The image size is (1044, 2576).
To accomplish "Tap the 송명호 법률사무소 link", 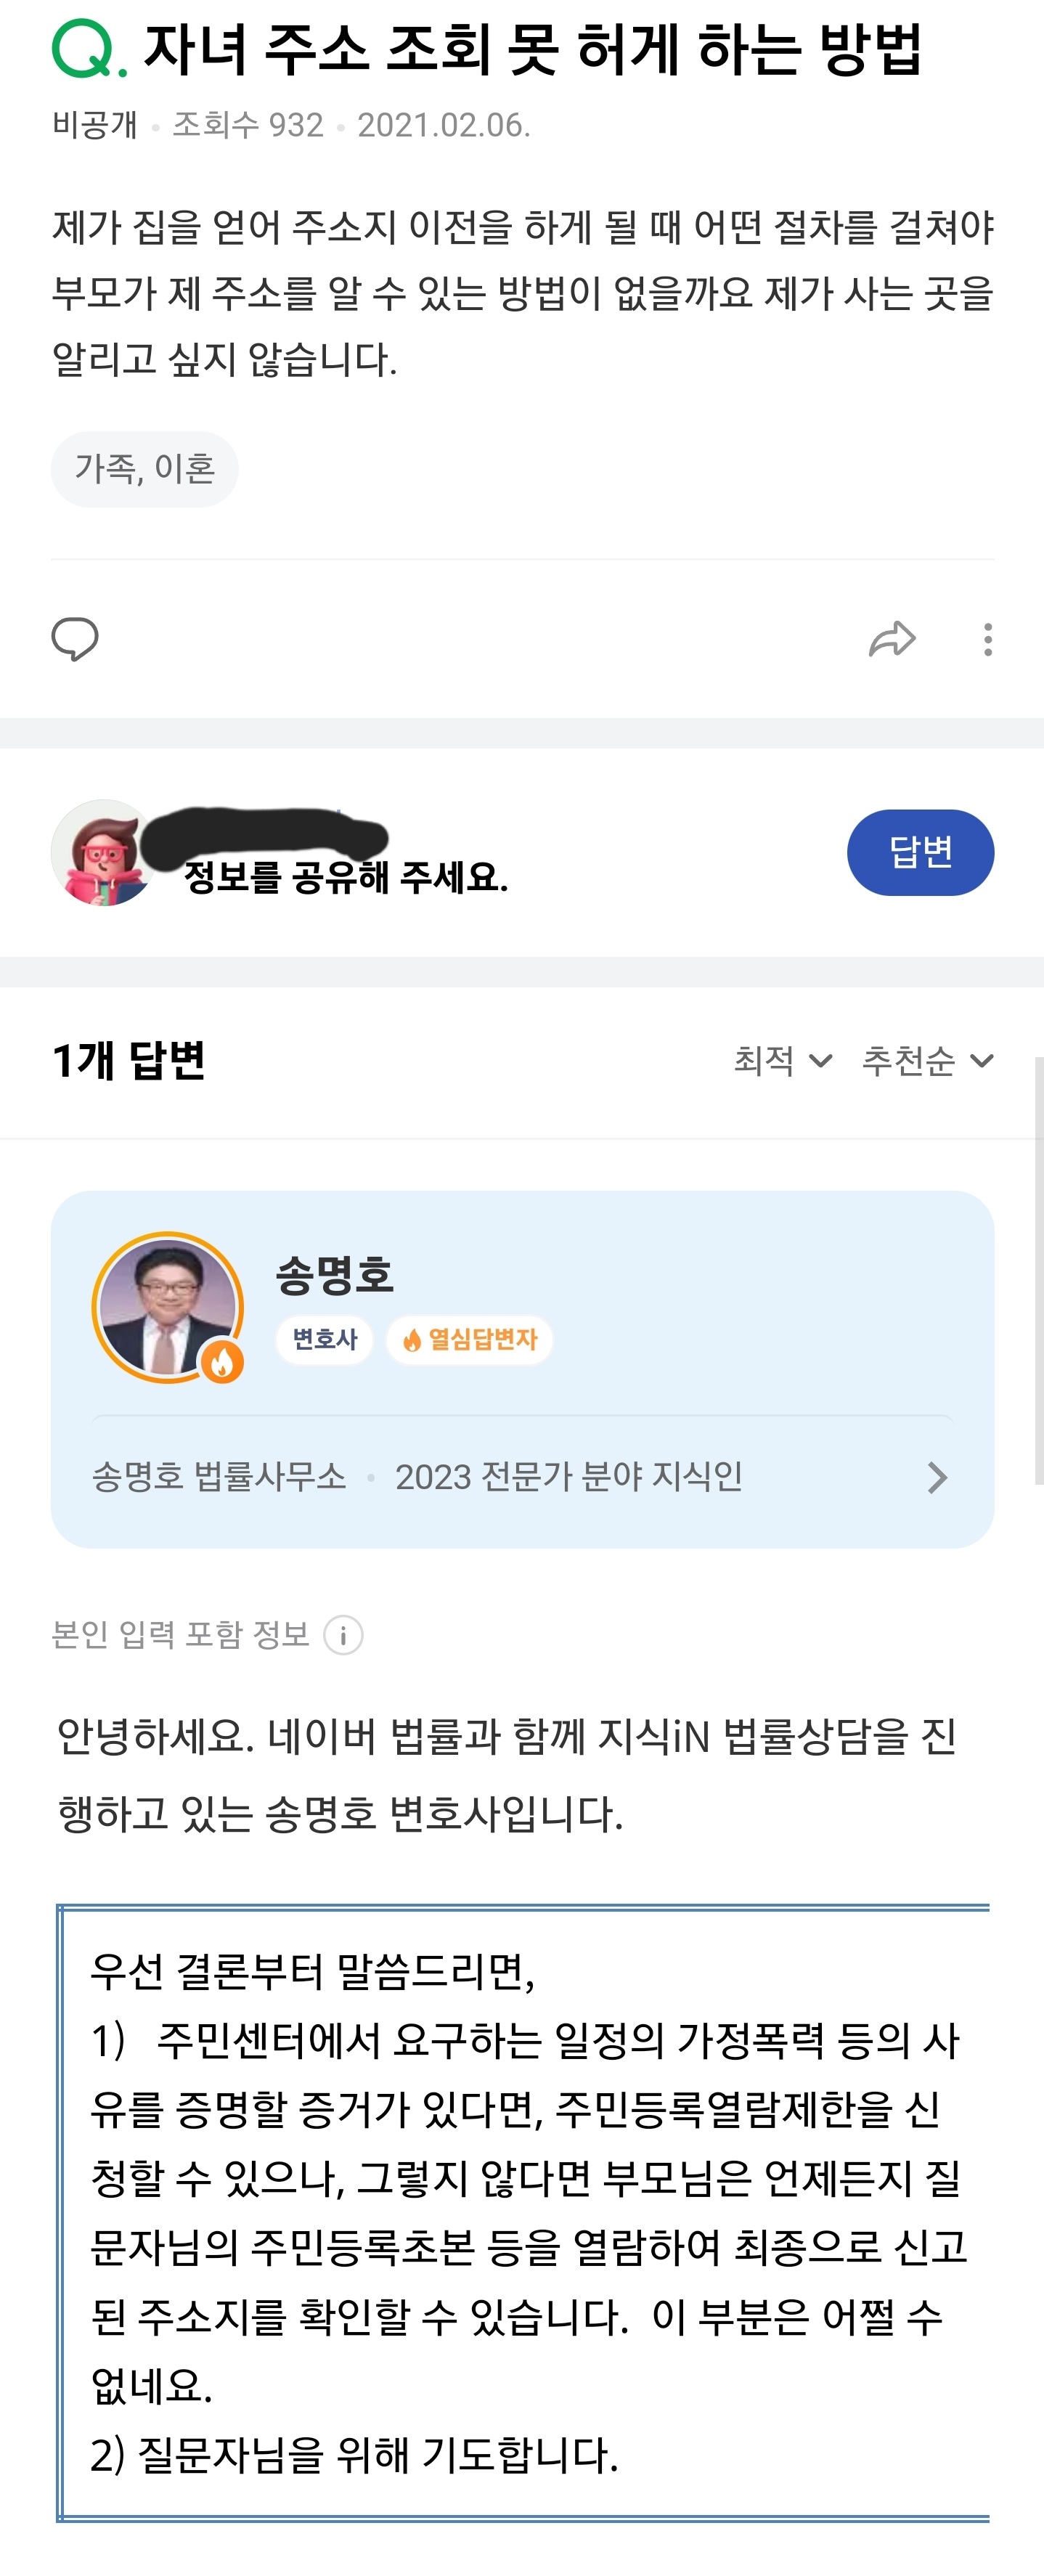I will 219,1477.
